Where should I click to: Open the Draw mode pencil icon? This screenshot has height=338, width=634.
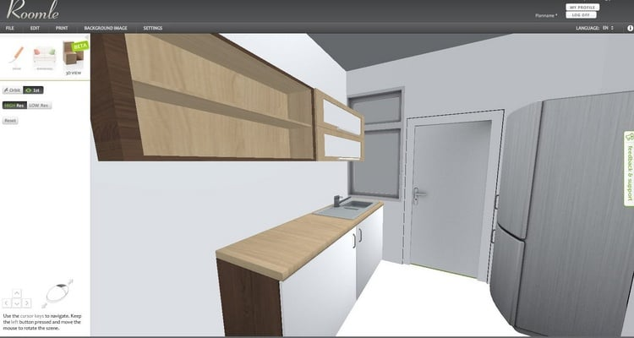pyautogui.click(x=17, y=56)
